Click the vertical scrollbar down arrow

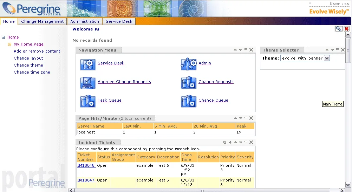click(348, 185)
